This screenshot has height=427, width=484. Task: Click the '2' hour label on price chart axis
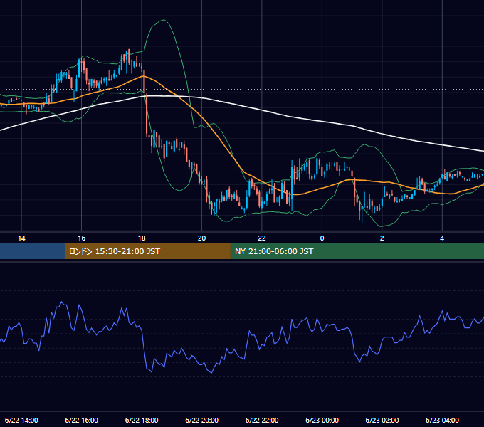pos(382,238)
